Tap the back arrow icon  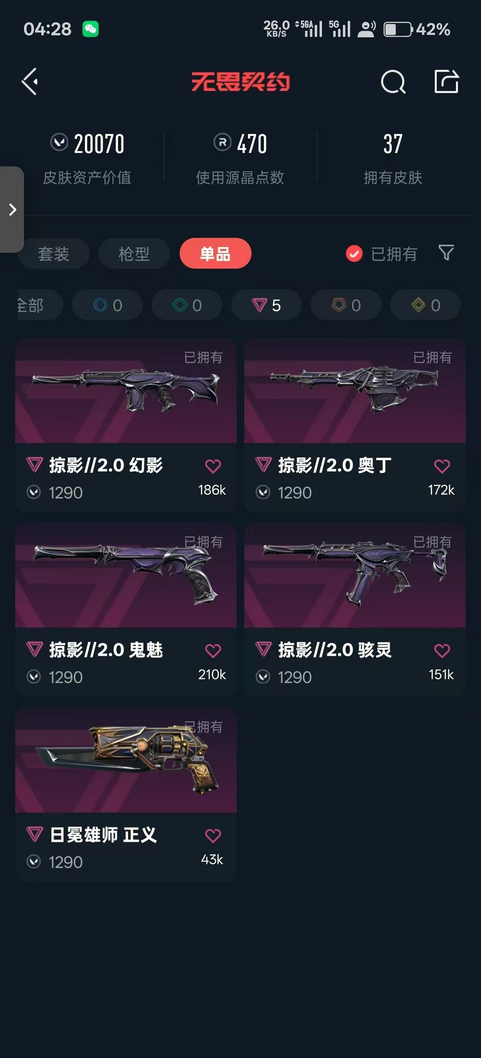click(30, 82)
